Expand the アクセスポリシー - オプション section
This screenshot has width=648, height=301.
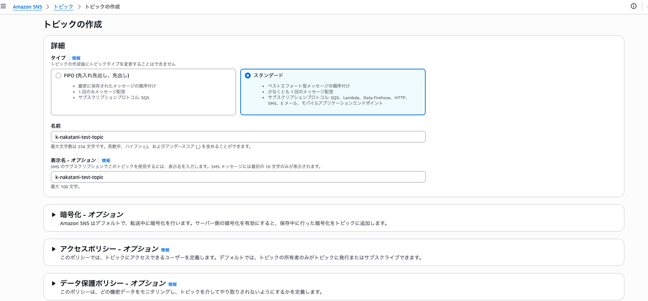pos(54,249)
